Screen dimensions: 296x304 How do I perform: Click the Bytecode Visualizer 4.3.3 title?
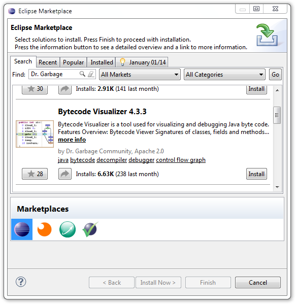click(102, 112)
